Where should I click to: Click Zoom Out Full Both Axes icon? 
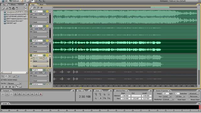click(x=104, y=94)
